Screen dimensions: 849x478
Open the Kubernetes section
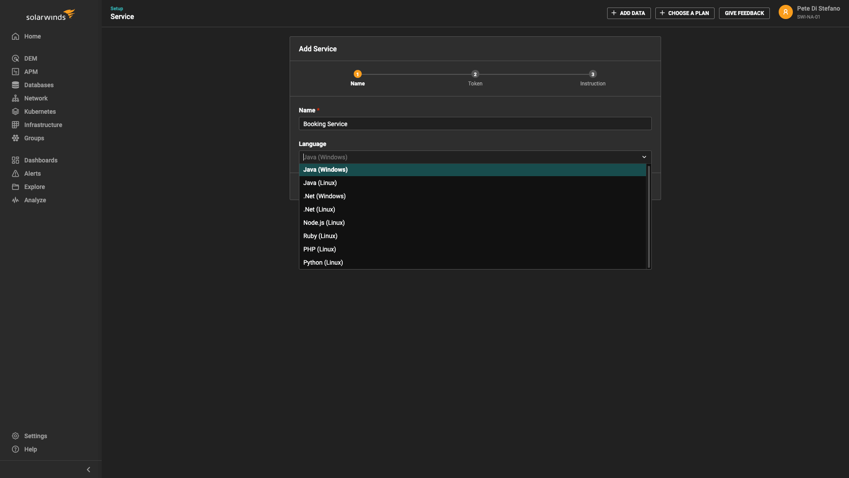tap(16, 112)
